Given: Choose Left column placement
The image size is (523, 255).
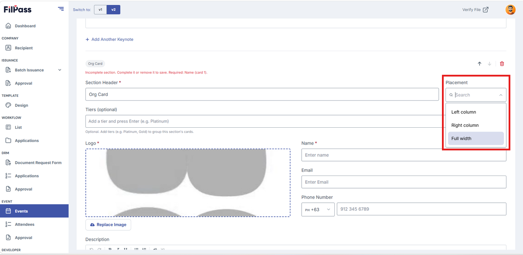Looking at the screenshot, I should pos(476,112).
